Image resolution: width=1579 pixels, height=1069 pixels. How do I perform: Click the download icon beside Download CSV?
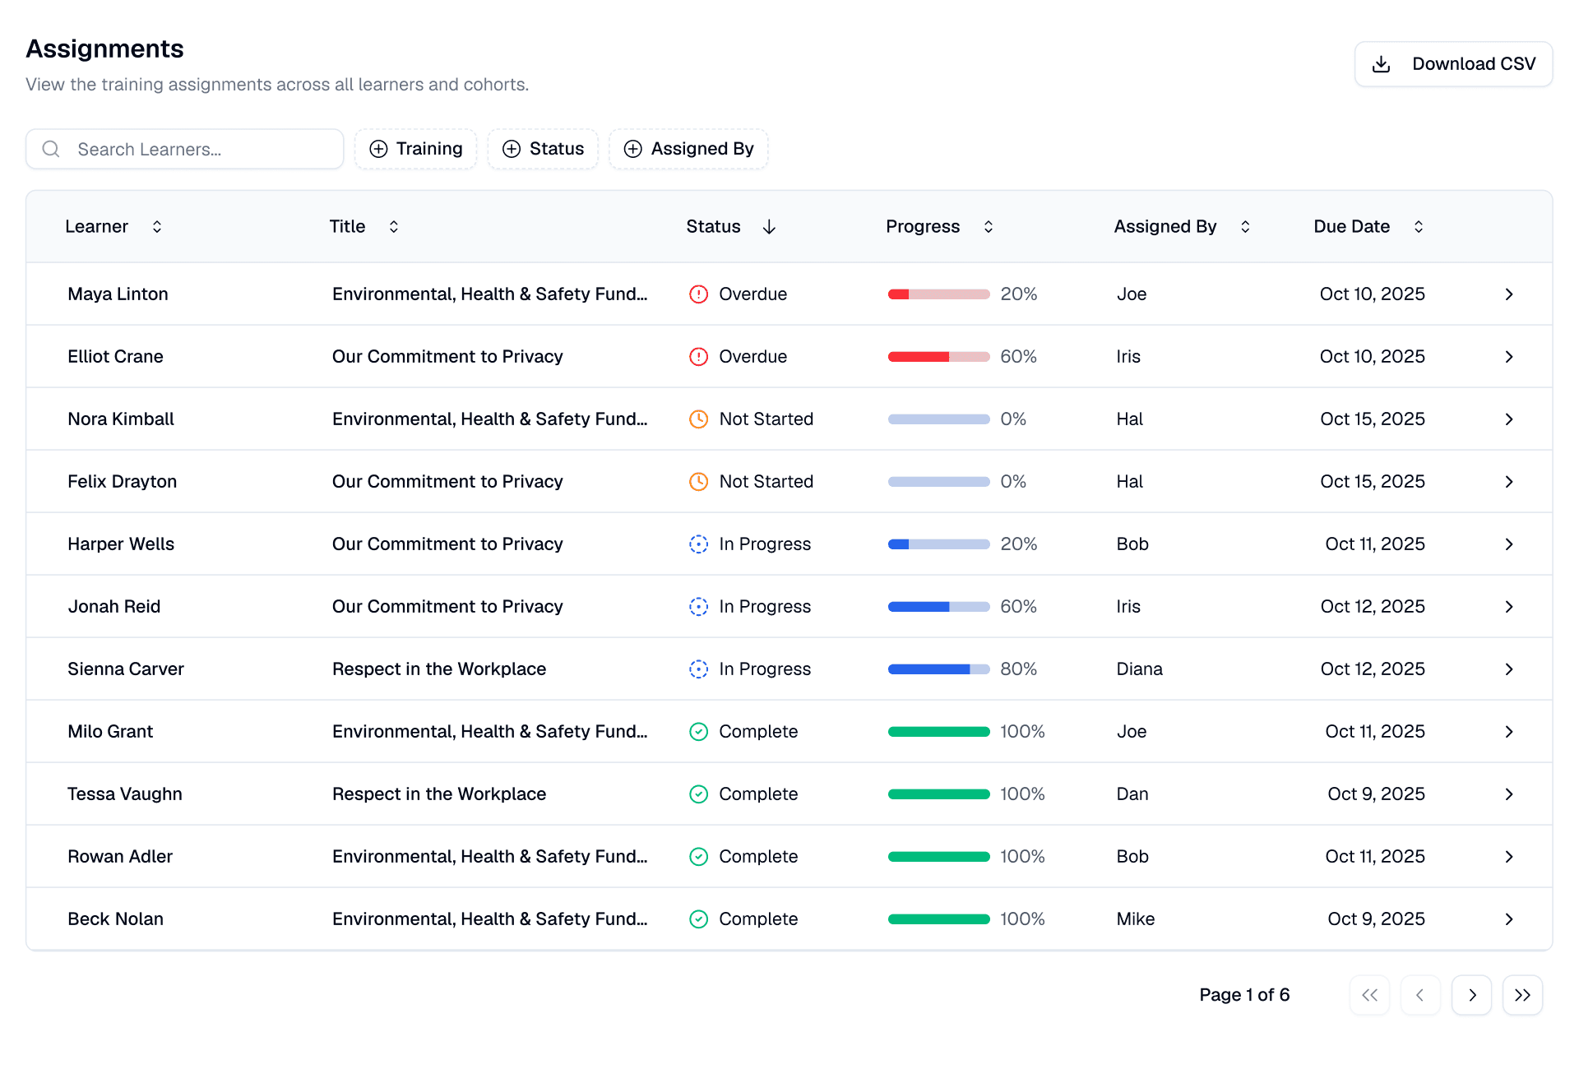(1382, 64)
